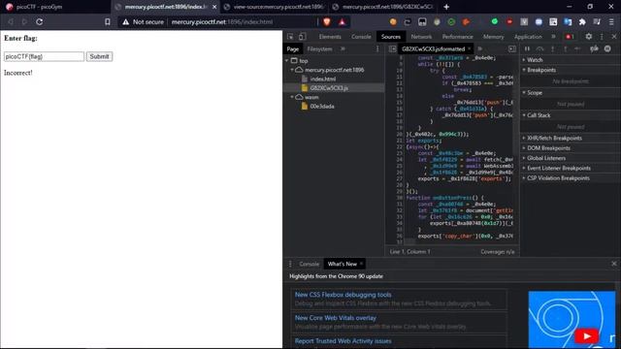Click the Step into debugger button

(x=552, y=48)
